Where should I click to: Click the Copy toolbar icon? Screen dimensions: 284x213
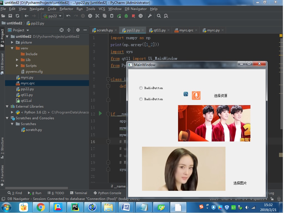[x=105, y=16]
